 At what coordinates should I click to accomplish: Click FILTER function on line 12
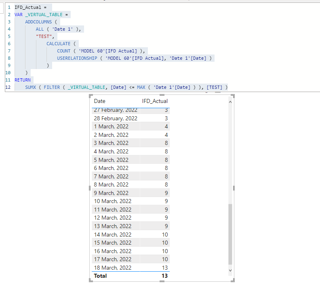click(x=52, y=87)
